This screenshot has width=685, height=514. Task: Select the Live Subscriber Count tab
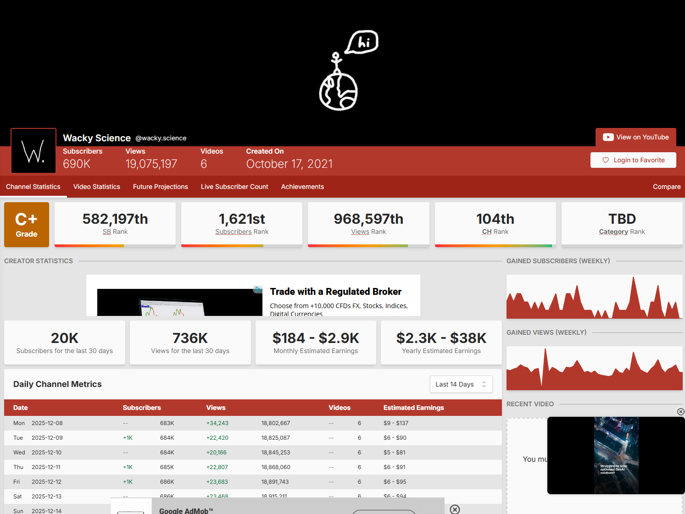234,187
